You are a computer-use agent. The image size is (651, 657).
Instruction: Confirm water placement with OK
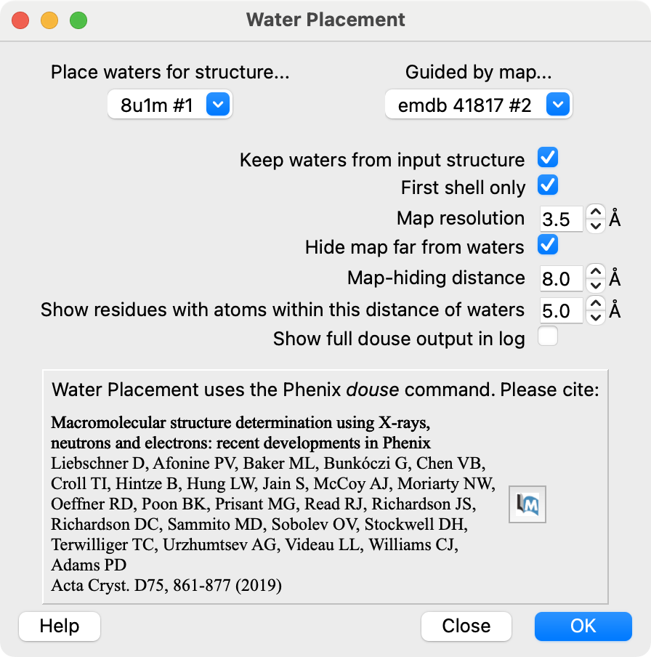pyautogui.click(x=583, y=626)
